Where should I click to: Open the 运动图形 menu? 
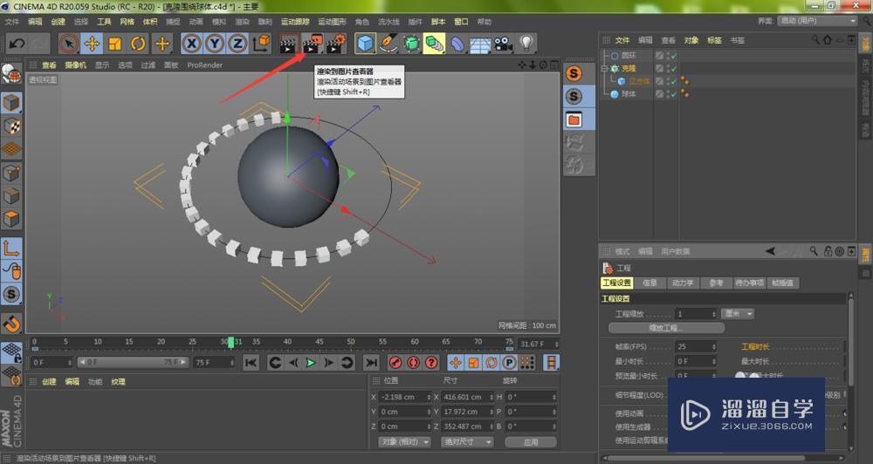click(x=332, y=22)
